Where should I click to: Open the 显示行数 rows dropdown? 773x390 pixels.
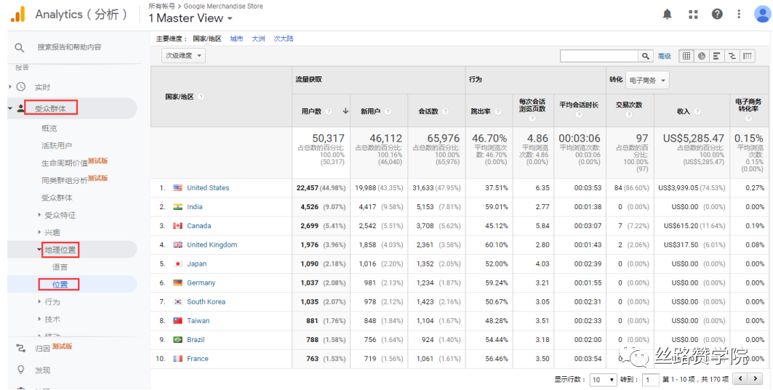pos(604,380)
